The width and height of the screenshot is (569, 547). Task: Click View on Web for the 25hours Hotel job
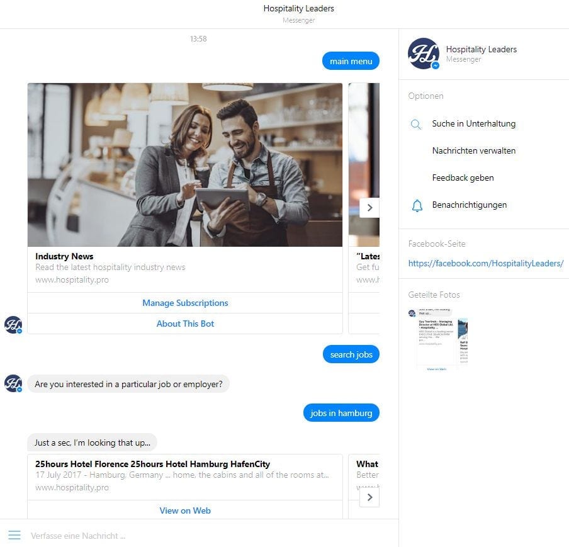coord(185,510)
